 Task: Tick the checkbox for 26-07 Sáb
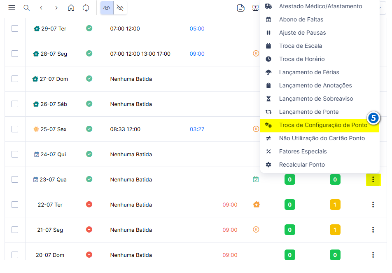15,104
